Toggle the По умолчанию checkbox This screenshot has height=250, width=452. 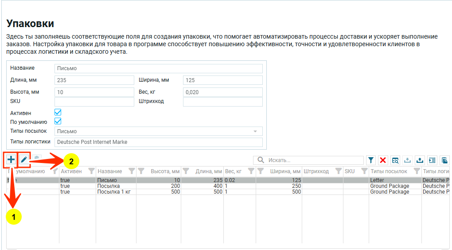click(x=58, y=121)
